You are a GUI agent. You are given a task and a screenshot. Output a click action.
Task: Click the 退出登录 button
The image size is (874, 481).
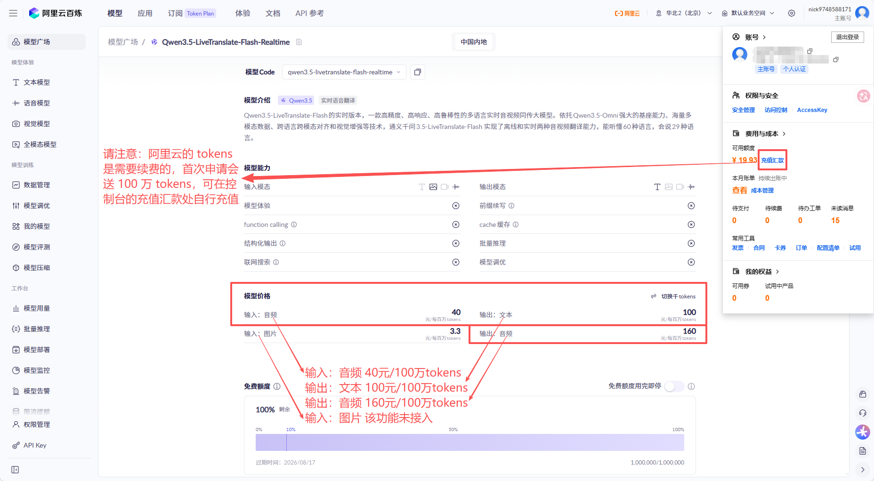pyautogui.click(x=848, y=37)
